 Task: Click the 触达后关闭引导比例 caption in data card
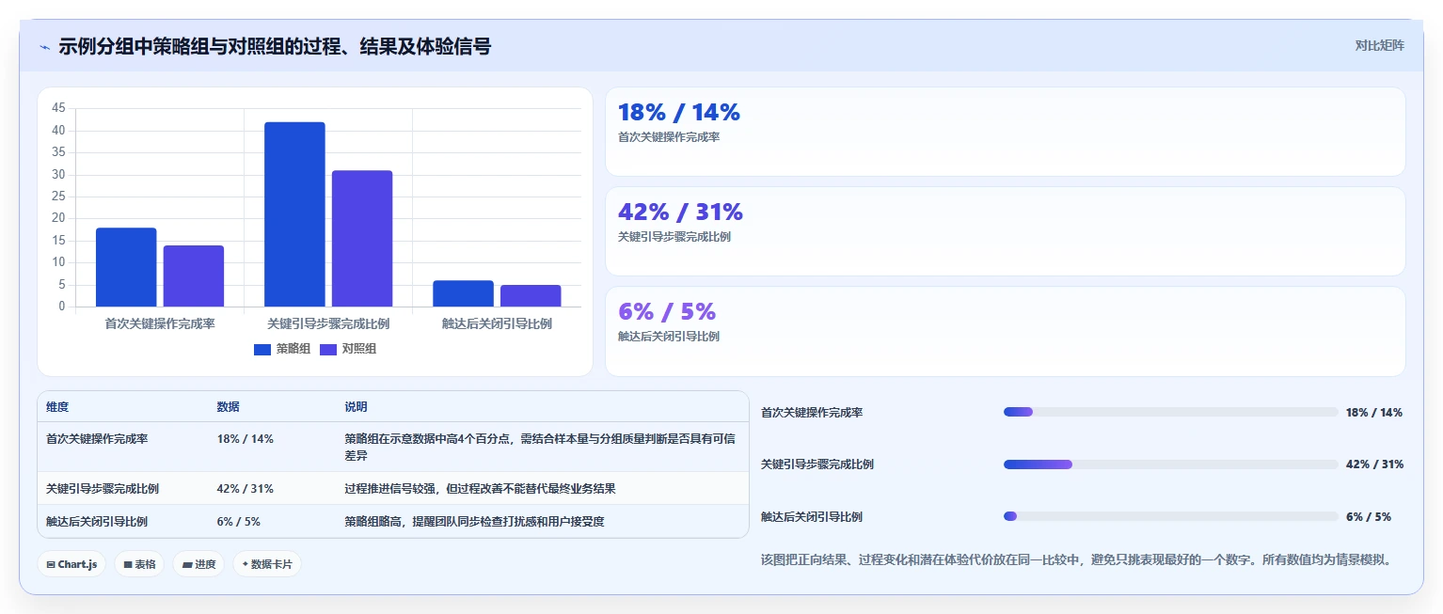coord(669,337)
